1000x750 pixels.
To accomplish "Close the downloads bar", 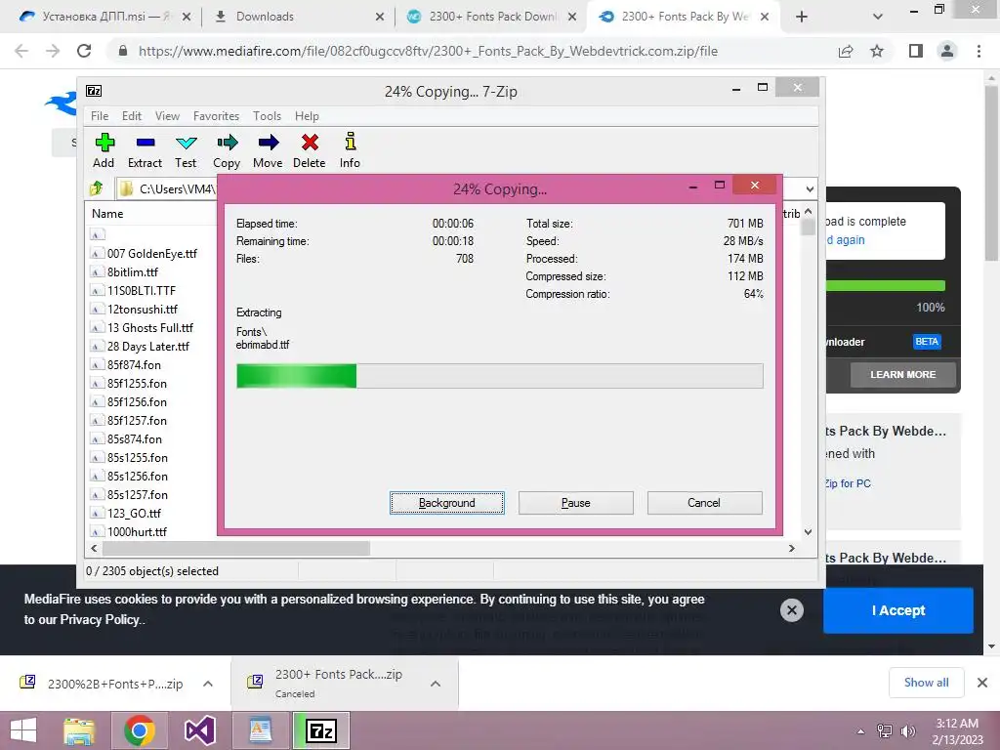I will click(982, 683).
